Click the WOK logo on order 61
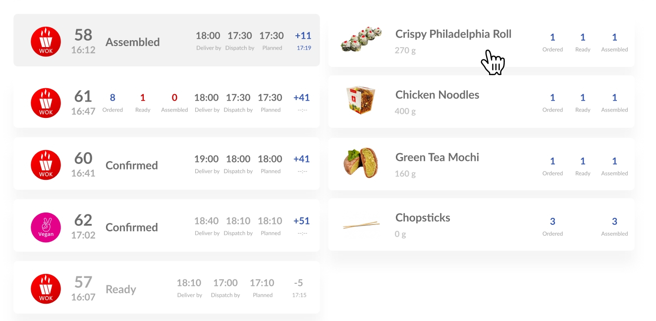 [46, 103]
